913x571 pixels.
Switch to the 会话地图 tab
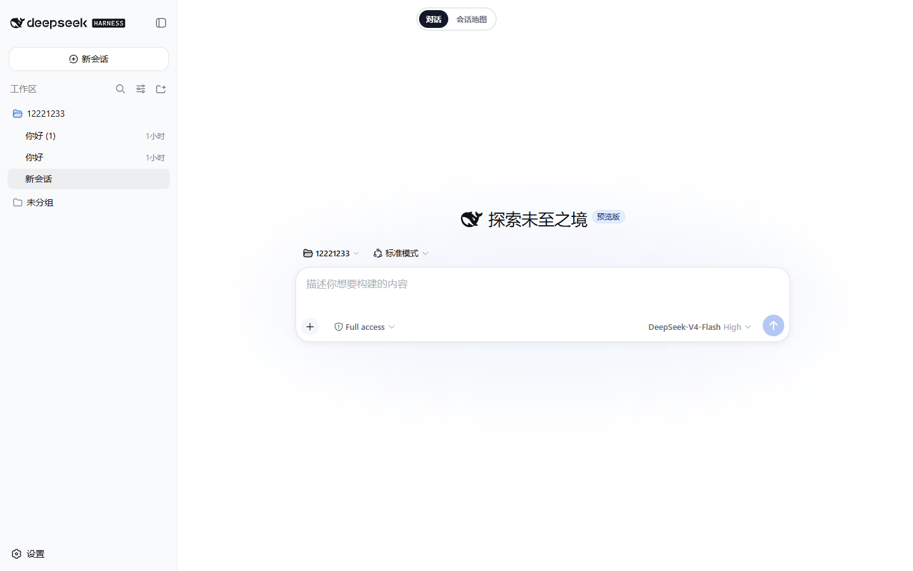[472, 19]
